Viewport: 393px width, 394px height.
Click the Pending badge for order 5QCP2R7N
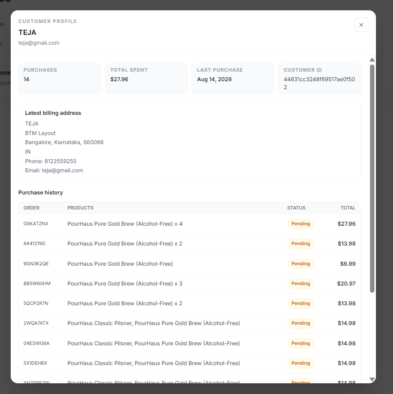point(300,304)
